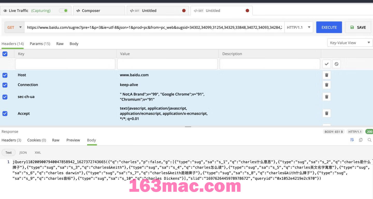Open the GET method dropdown

tap(15, 27)
